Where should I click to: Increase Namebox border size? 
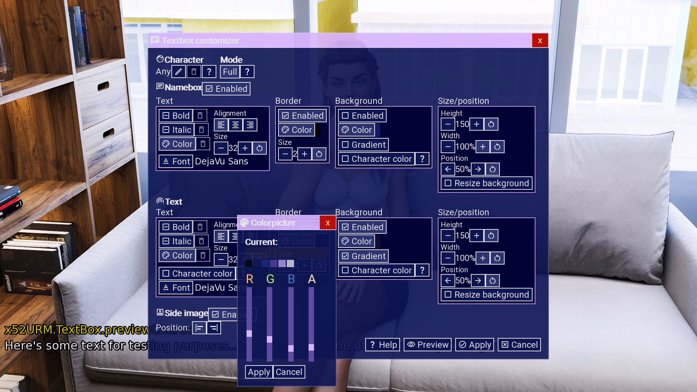tap(305, 154)
